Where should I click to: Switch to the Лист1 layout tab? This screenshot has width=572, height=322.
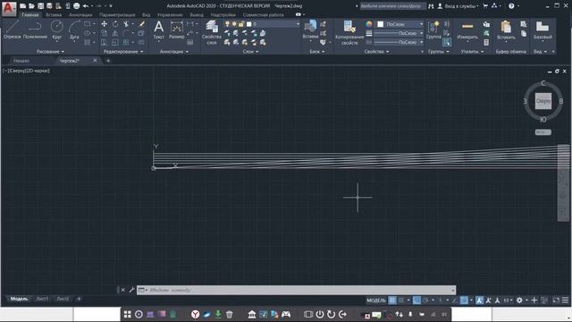42,299
